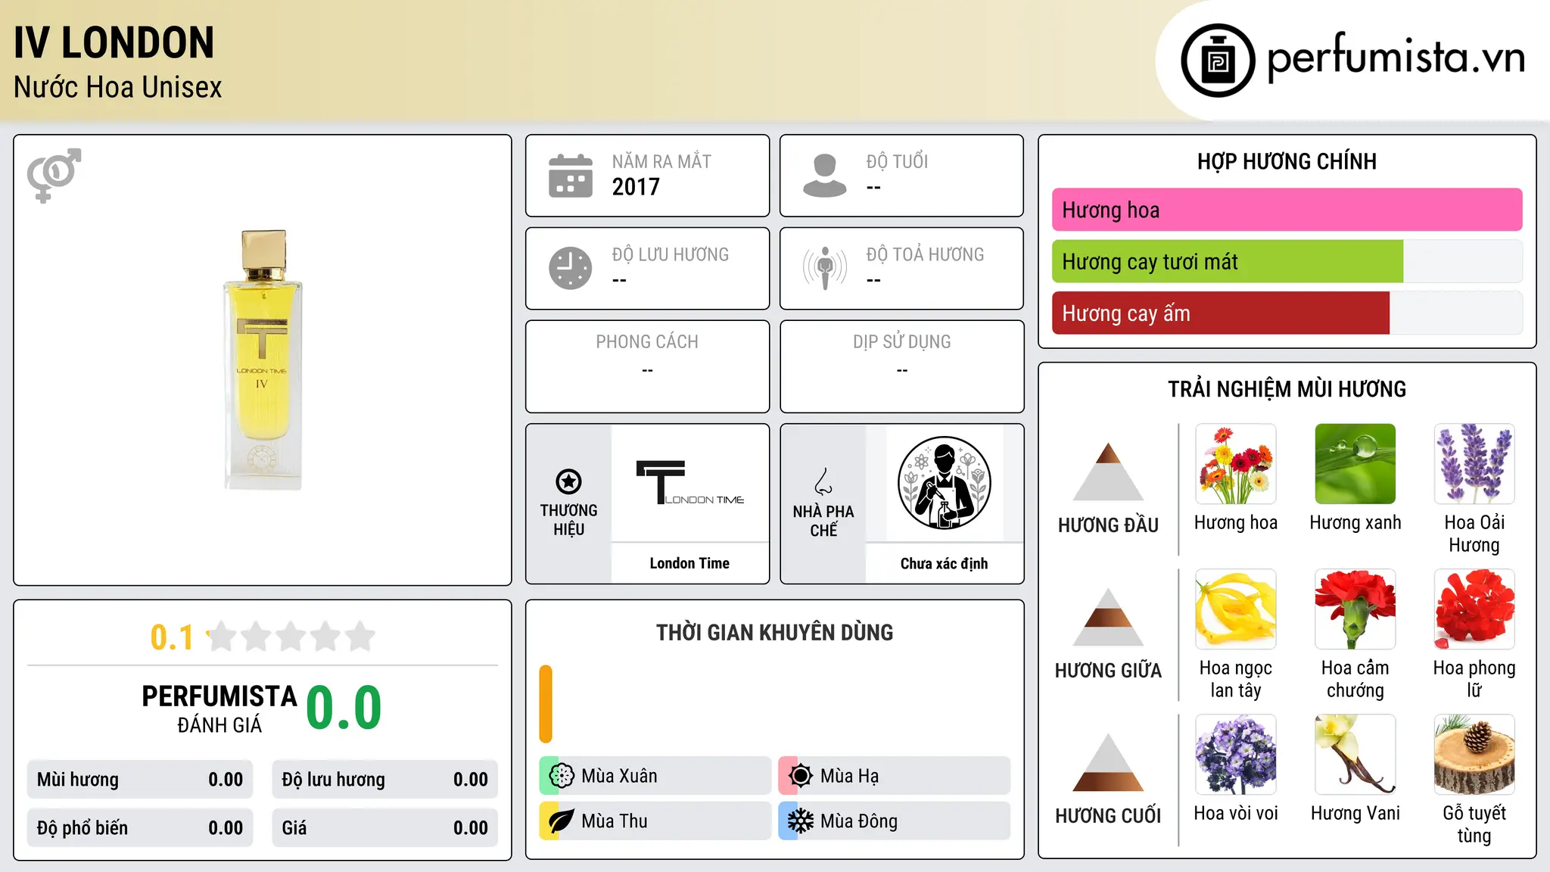Click the green 0.0 Perfumista score

click(x=344, y=708)
